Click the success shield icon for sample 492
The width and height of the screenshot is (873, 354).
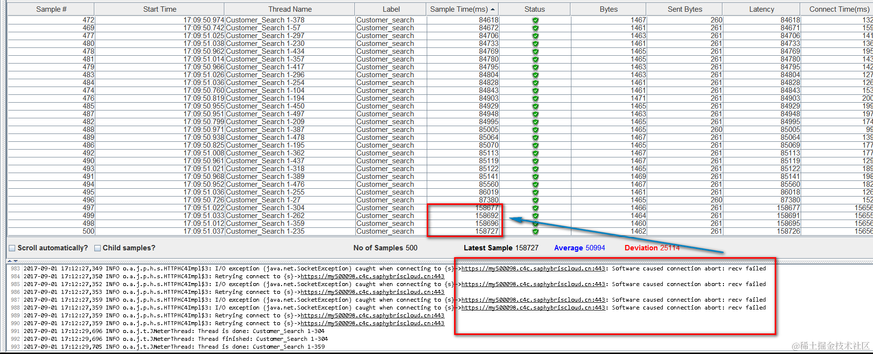(535, 154)
